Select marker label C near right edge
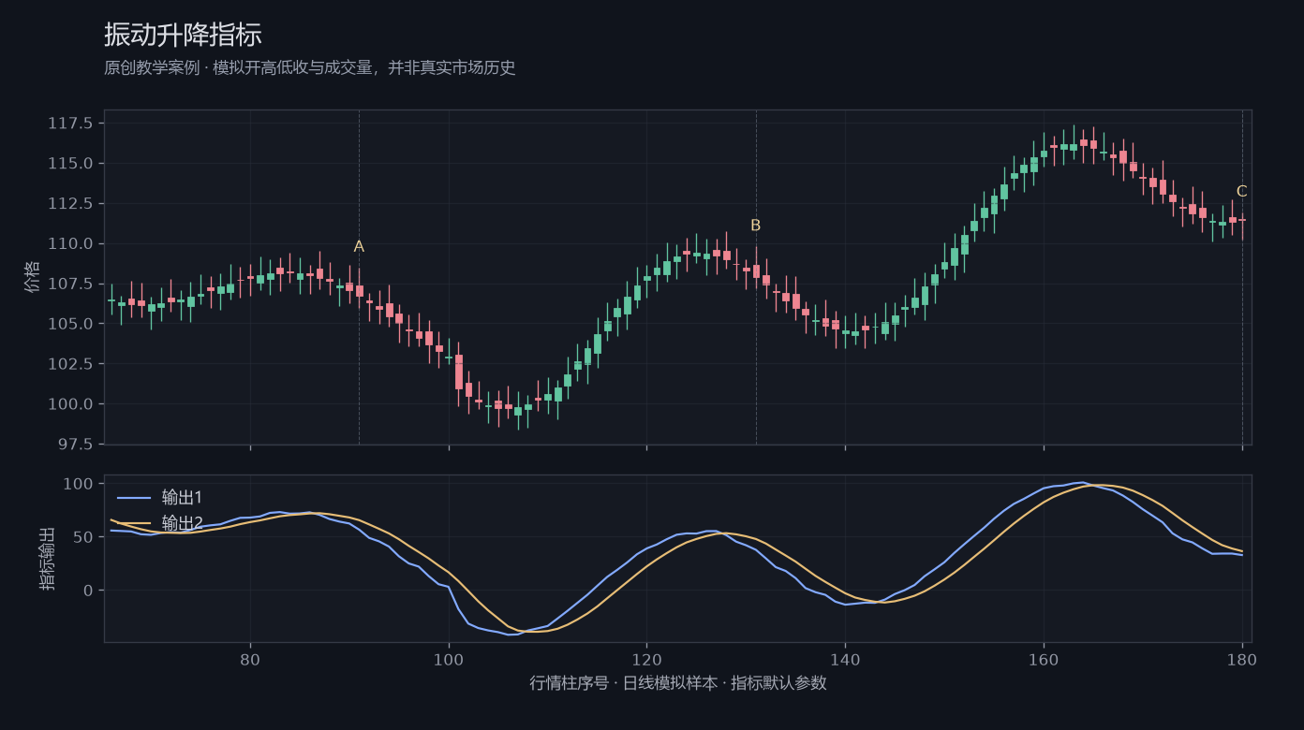The image size is (1304, 730). [x=1241, y=192]
